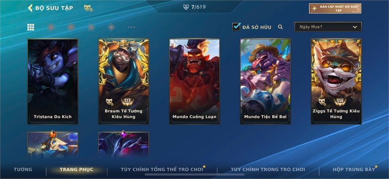Open the Hộp Trưng Bày tab
This screenshot has width=389, height=179.
[x=354, y=170]
